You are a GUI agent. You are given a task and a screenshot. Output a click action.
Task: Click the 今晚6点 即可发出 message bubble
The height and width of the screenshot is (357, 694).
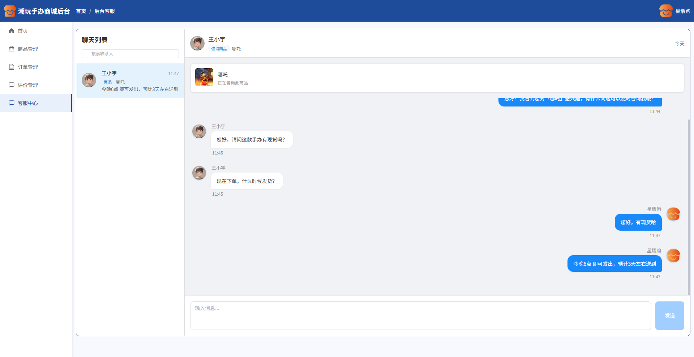tap(614, 264)
